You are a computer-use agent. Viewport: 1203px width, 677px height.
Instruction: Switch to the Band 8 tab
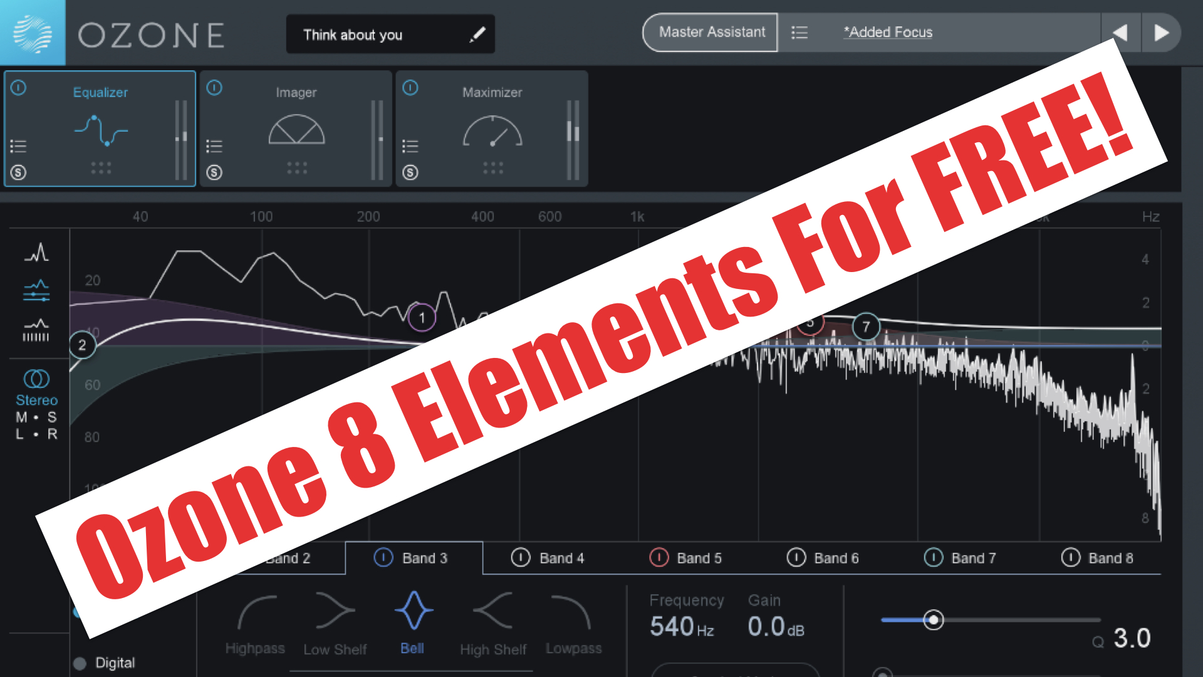(x=1111, y=558)
